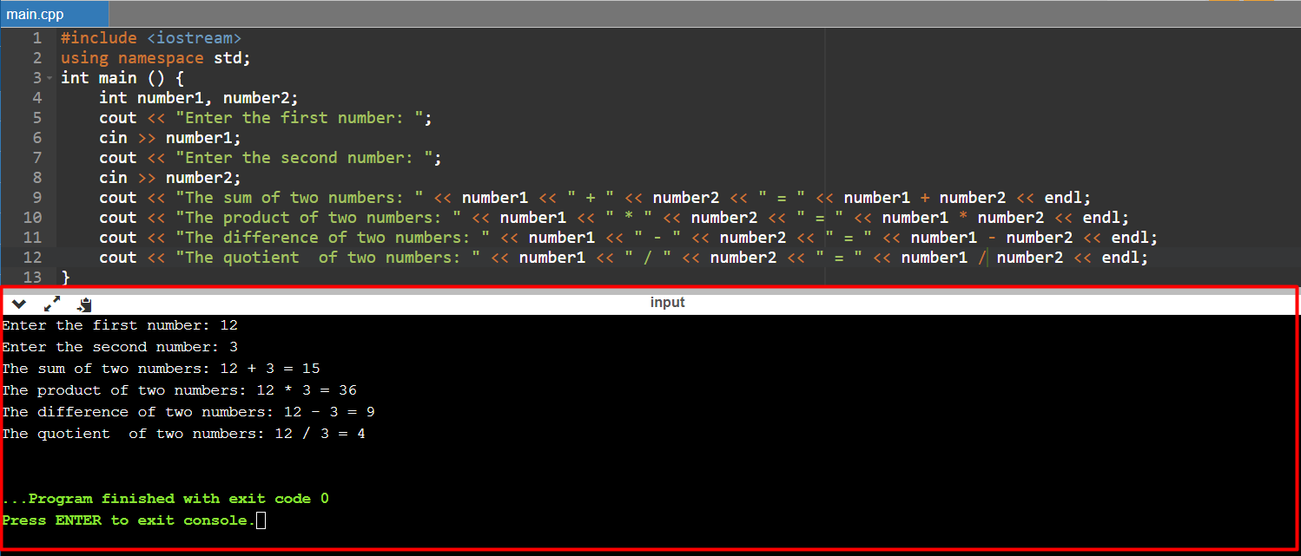The height and width of the screenshot is (556, 1301).
Task: Click line number 1 in the gutter
Action: coord(36,38)
